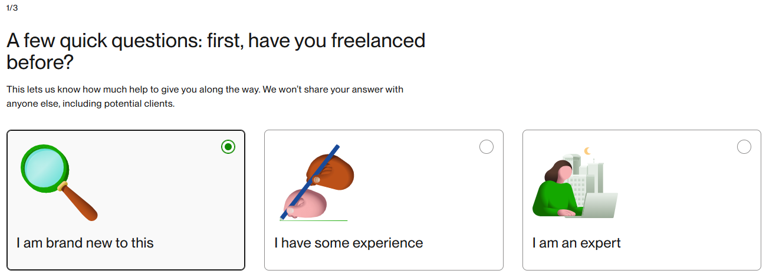
Task: Click the "have you freelanced before?" heading
Action: click(x=215, y=51)
